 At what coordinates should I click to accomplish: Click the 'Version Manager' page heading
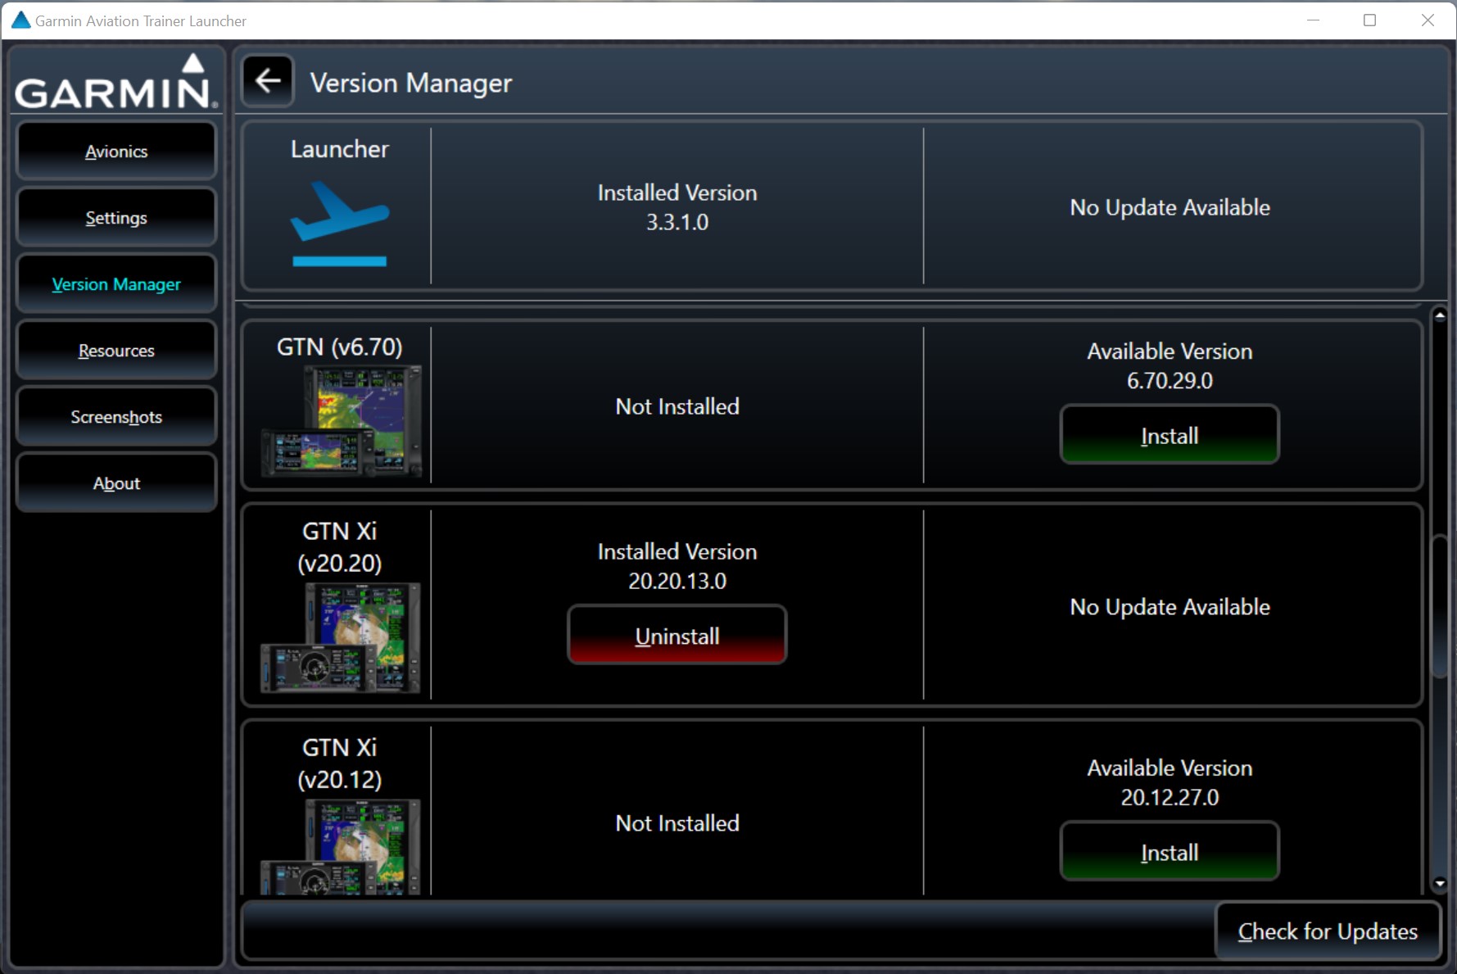(411, 83)
